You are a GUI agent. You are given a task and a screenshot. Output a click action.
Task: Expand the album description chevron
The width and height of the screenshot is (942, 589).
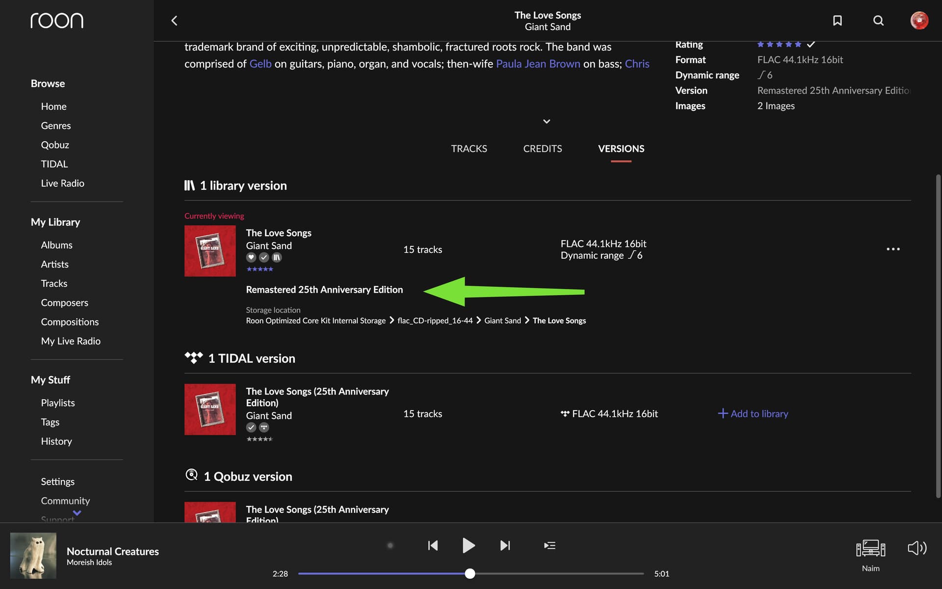point(547,121)
